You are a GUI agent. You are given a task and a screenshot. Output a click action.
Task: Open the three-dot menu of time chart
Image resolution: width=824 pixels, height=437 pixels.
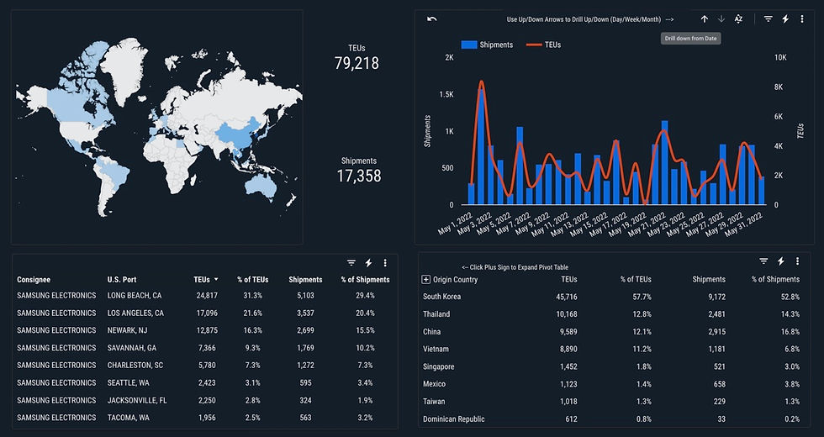pyautogui.click(x=802, y=18)
